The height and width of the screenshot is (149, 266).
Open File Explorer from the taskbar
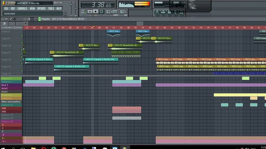pos(33,148)
